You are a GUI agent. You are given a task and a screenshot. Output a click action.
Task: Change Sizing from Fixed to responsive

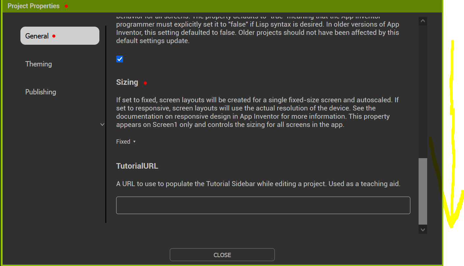(x=126, y=141)
